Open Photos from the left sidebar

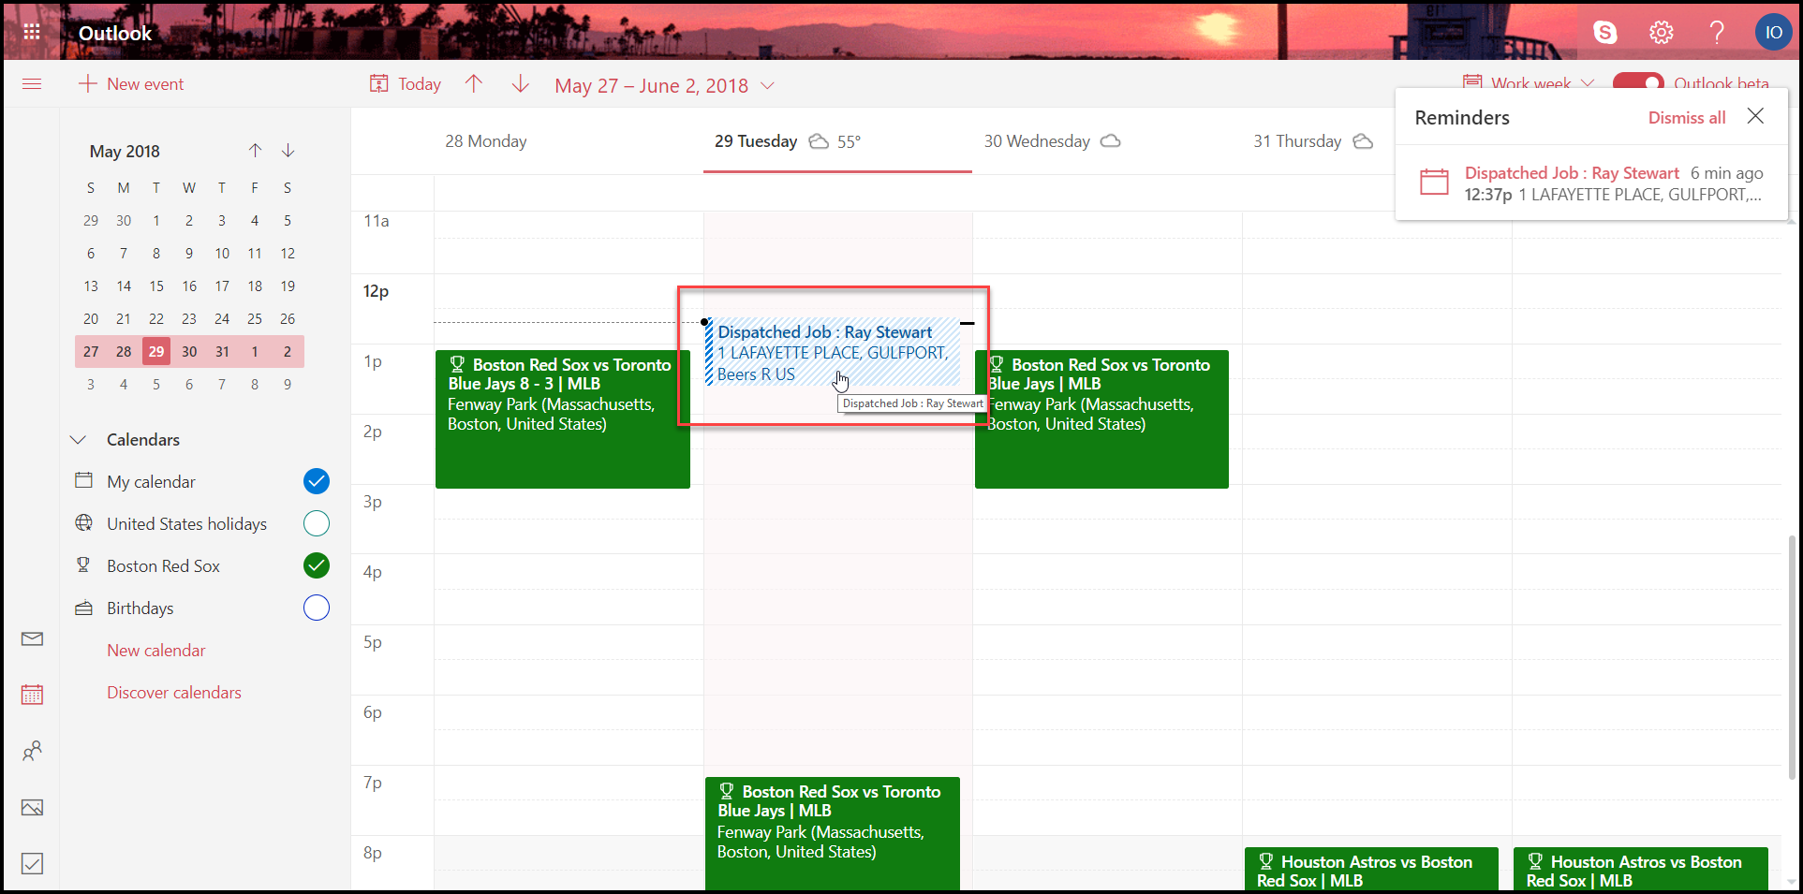click(32, 808)
